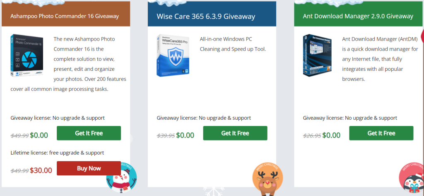Click the Ashampoo Photo Commander description text
The height and width of the screenshot is (196, 424).
click(68, 64)
